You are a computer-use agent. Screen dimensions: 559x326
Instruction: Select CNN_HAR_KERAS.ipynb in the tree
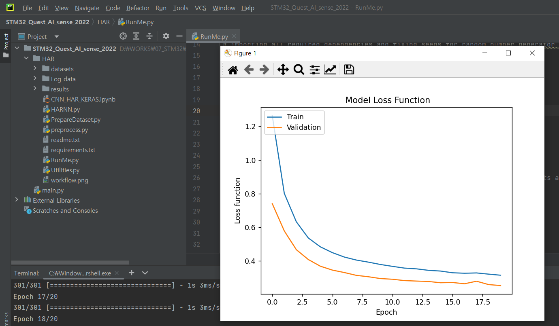coord(83,99)
